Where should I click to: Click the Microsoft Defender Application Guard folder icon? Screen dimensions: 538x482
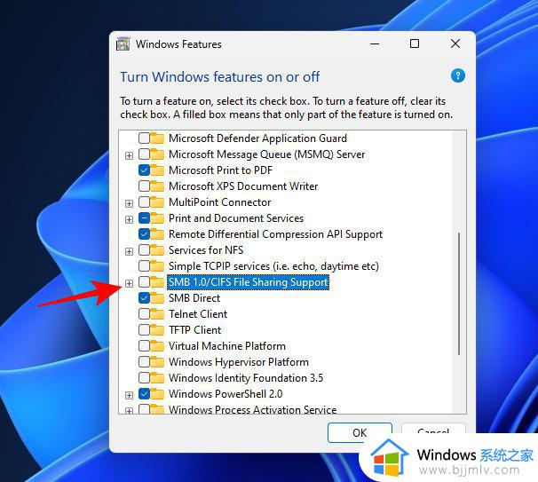coord(157,138)
